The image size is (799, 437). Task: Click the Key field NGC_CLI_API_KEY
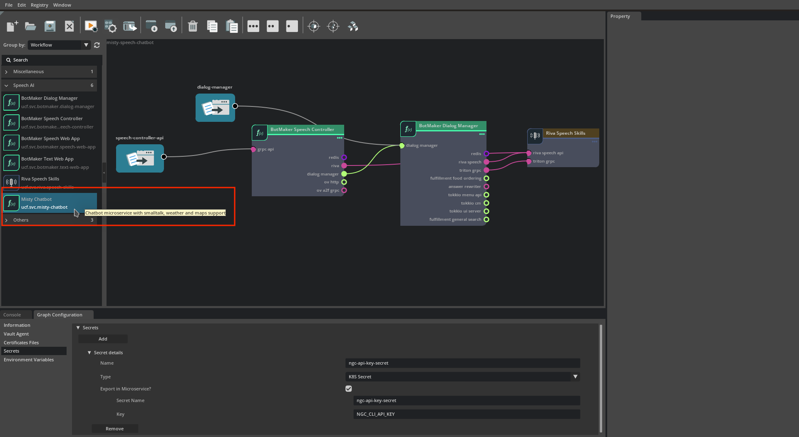[x=466, y=414]
